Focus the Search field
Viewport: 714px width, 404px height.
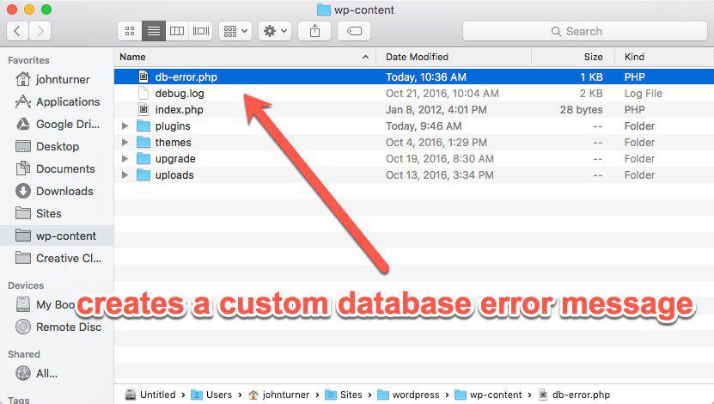point(584,32)
